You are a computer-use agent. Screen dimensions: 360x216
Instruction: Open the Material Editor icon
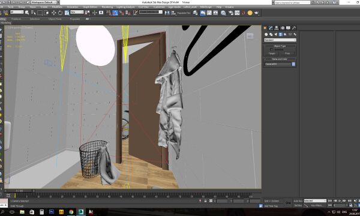[223, 13]
